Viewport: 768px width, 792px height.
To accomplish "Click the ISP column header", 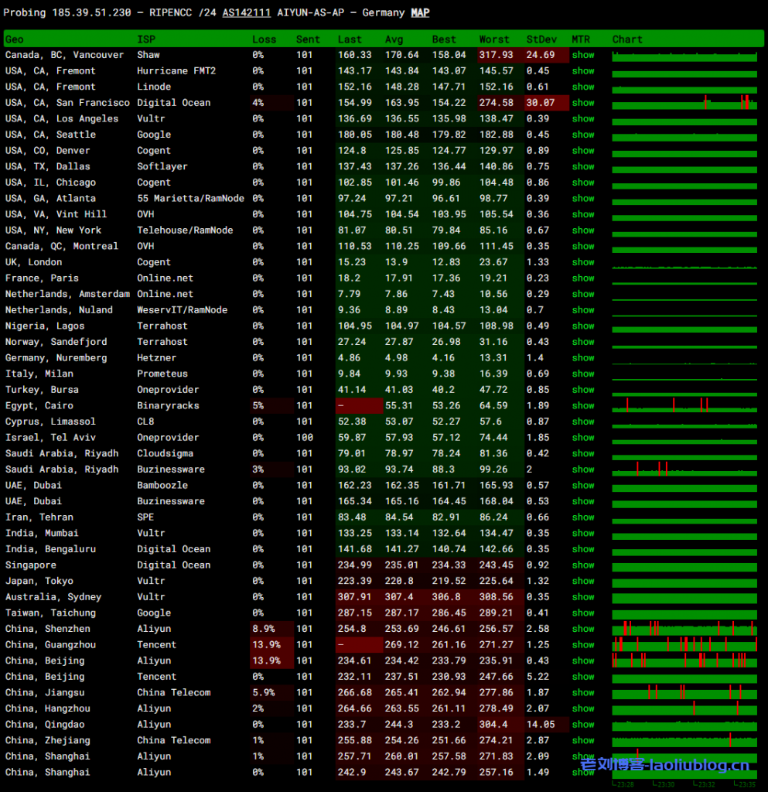I will (x=145, y=39).
